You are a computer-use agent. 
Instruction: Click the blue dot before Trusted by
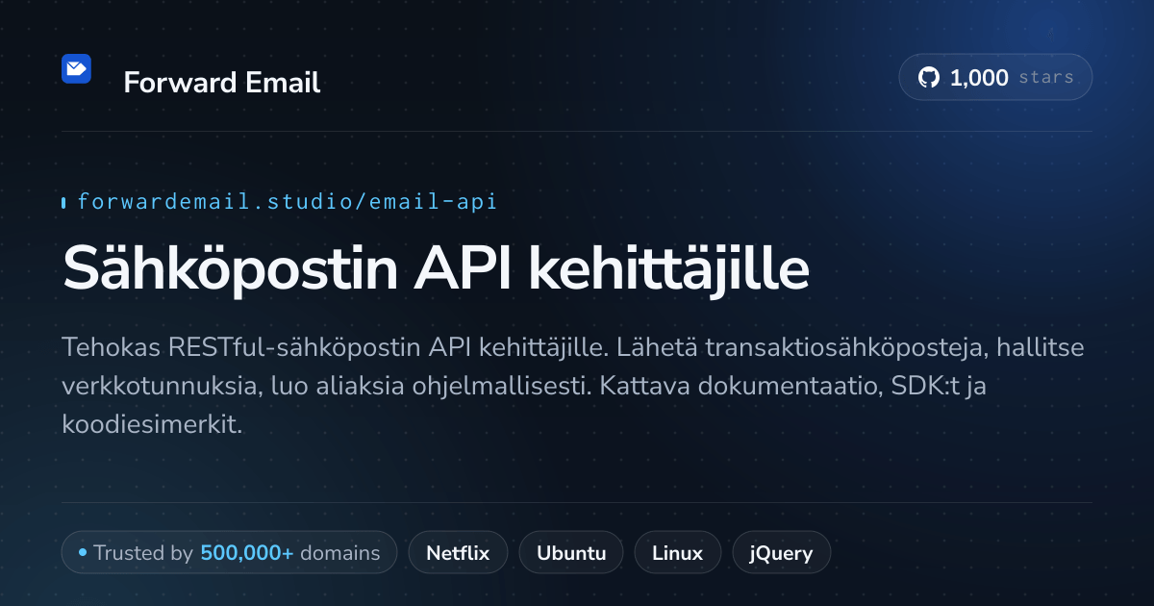point(83,553)
